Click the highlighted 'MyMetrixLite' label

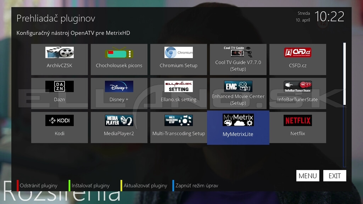(x=238, y=134)
